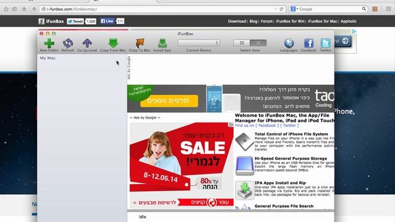
Task: Open the browser home page
Action: [24, 9]
